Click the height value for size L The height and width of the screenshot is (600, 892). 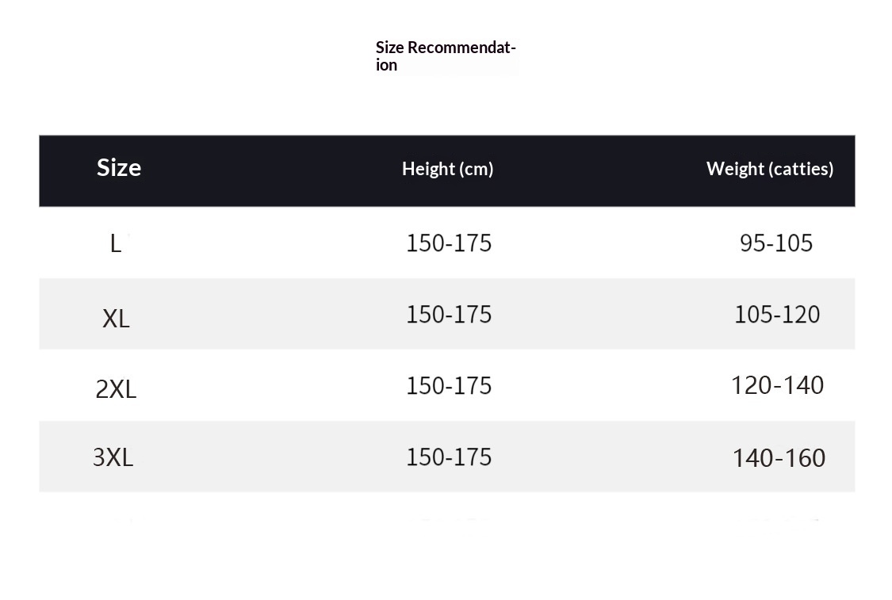point(449,243)
